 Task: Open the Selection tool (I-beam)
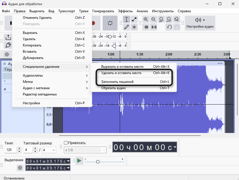click(126, 19)
